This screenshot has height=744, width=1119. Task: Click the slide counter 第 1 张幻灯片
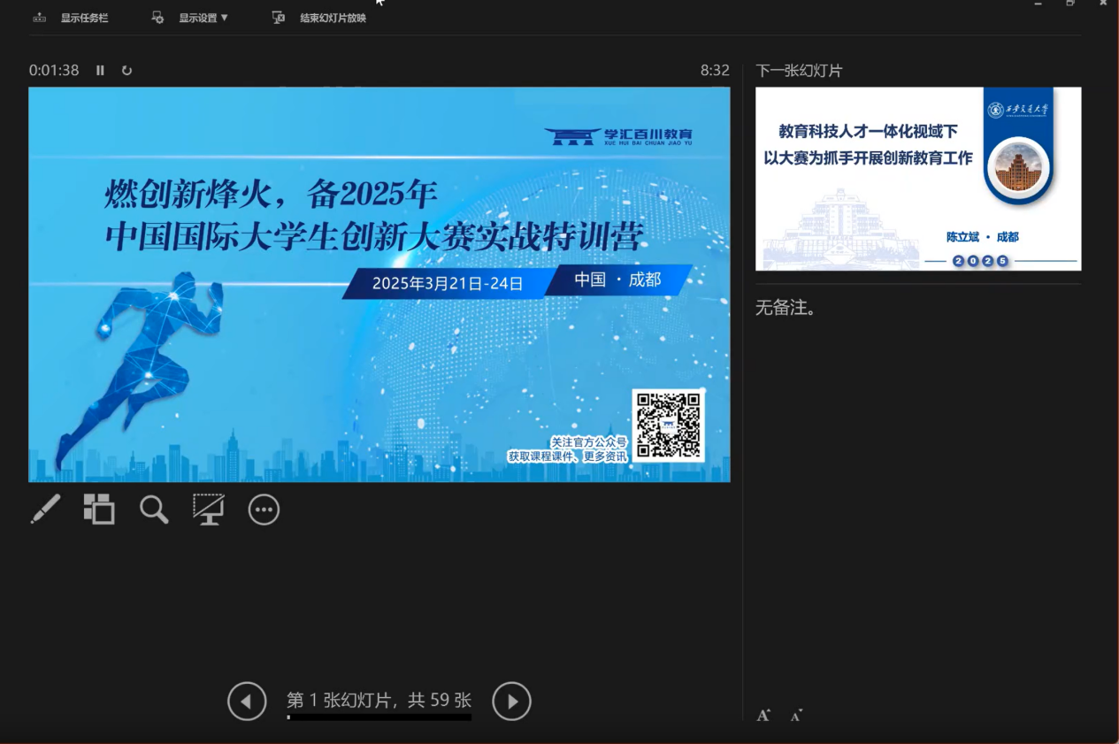tap(379, 700)
